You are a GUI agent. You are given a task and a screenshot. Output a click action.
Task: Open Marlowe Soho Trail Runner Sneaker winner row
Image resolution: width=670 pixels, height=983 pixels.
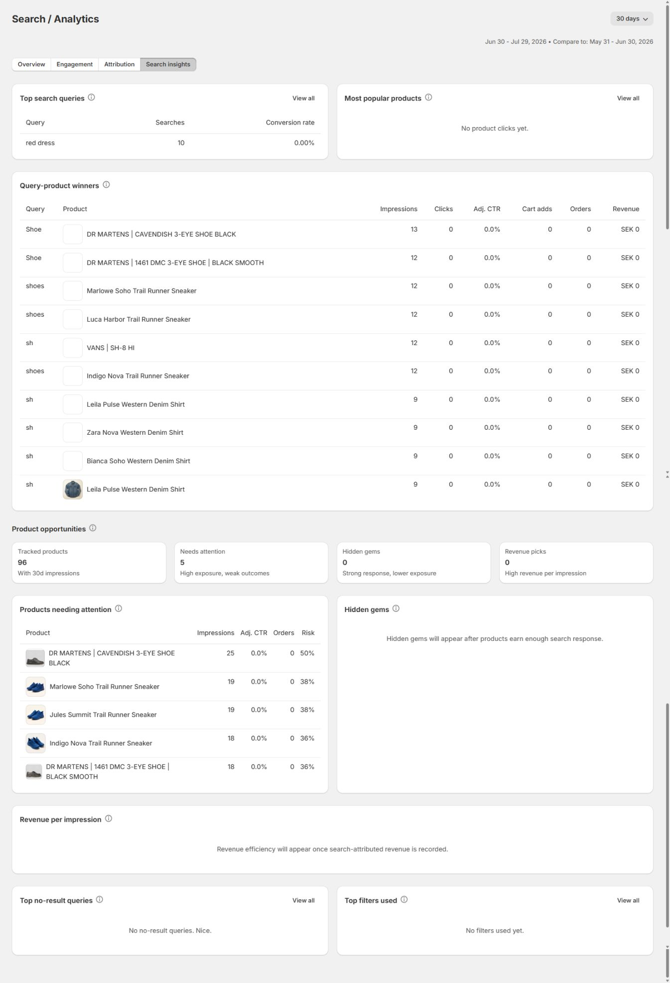(x=332, y=291)
